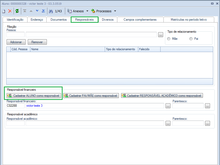Click the Pessoa code input field
This screenshot has width=220, height=165.
(15, 35)
